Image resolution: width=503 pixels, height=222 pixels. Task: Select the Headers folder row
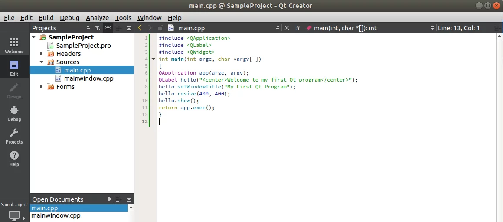tap(69, 54)
